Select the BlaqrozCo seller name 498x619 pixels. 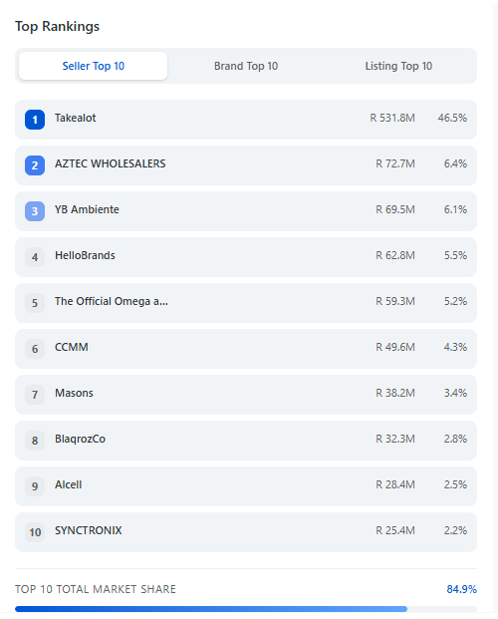tap(80, 439)
